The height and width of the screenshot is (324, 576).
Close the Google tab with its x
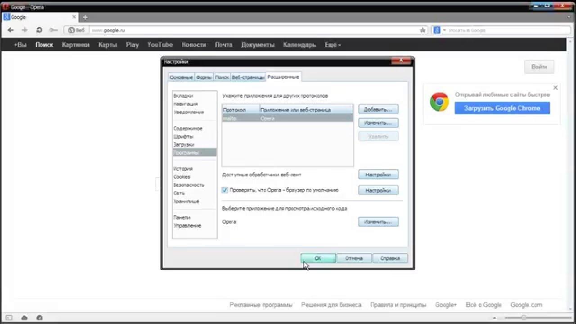(74, 18)
